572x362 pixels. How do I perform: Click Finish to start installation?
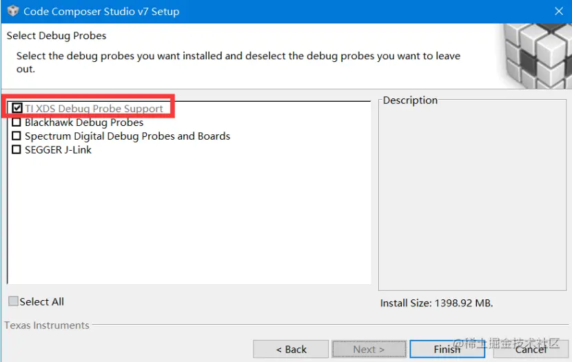[x=447, y=349]
